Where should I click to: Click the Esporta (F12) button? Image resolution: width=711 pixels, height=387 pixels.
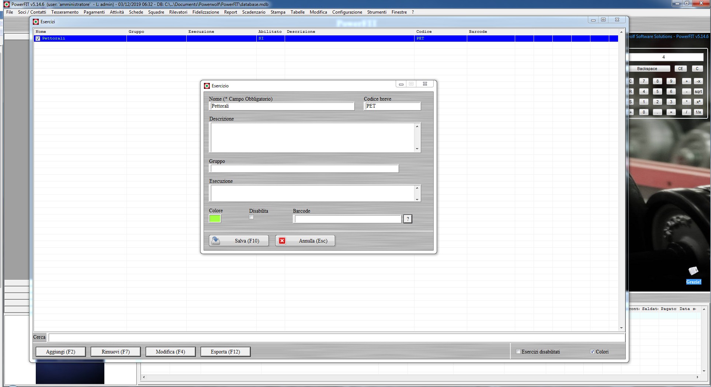click(225, 352)
